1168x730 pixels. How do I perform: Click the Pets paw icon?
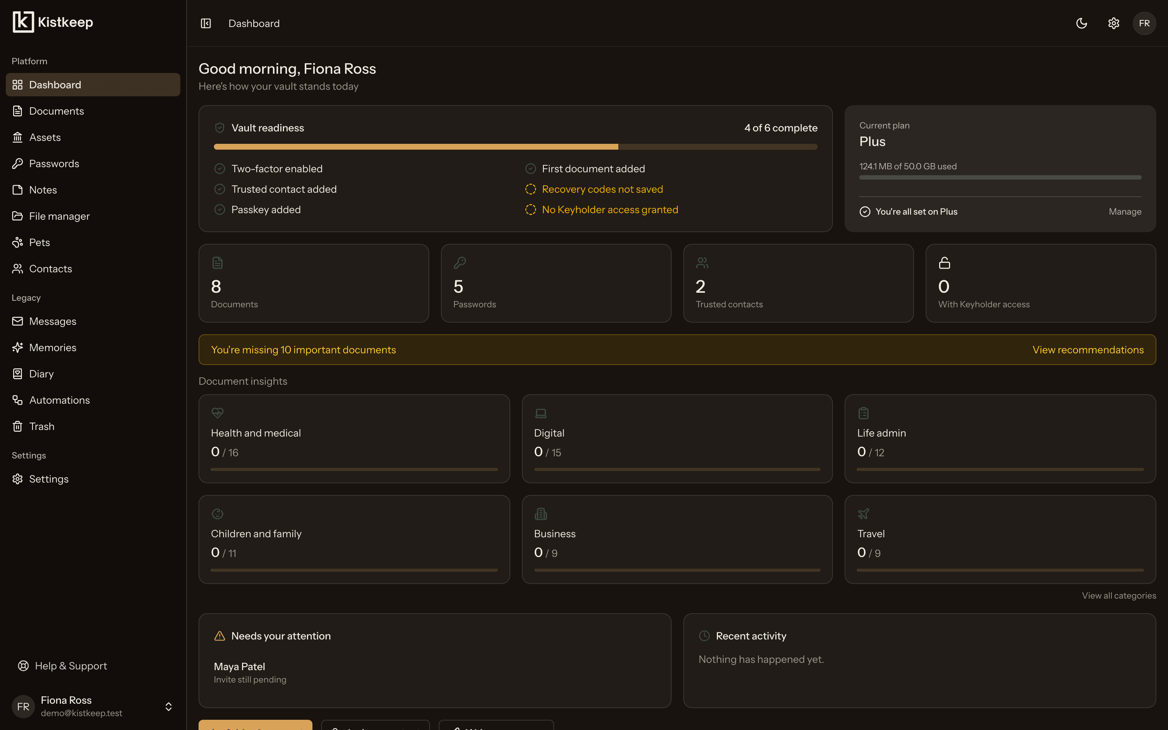pos(18,242)
